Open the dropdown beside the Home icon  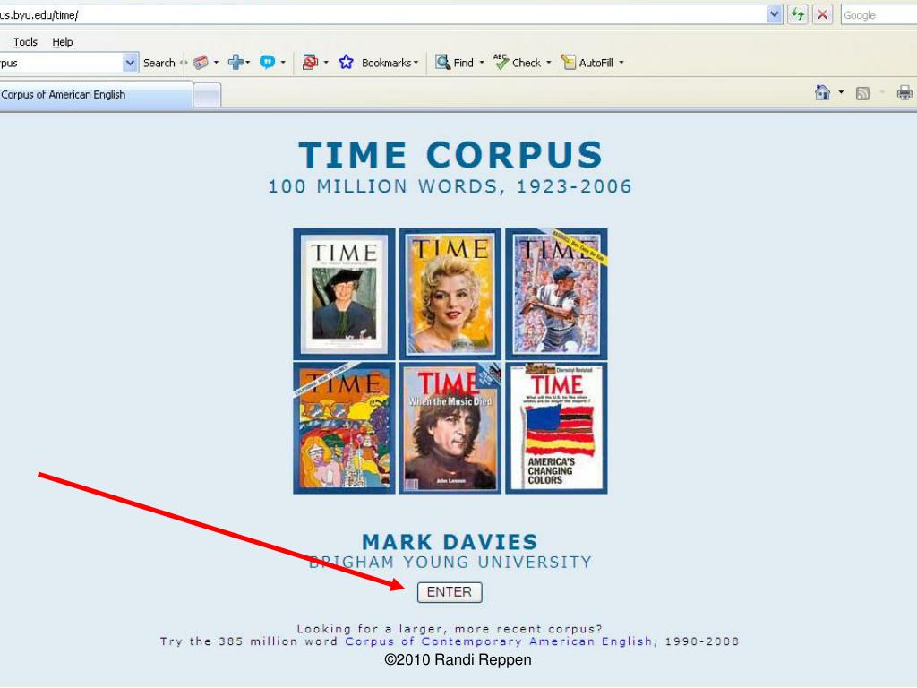(841, 92)
